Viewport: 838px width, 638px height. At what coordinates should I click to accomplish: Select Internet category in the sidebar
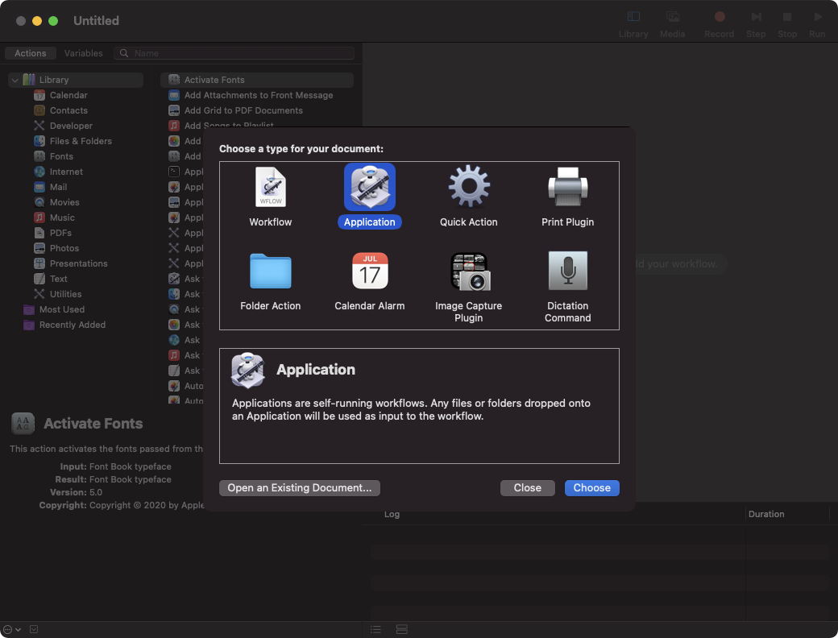pyautogui.click(x=66, y=172)
